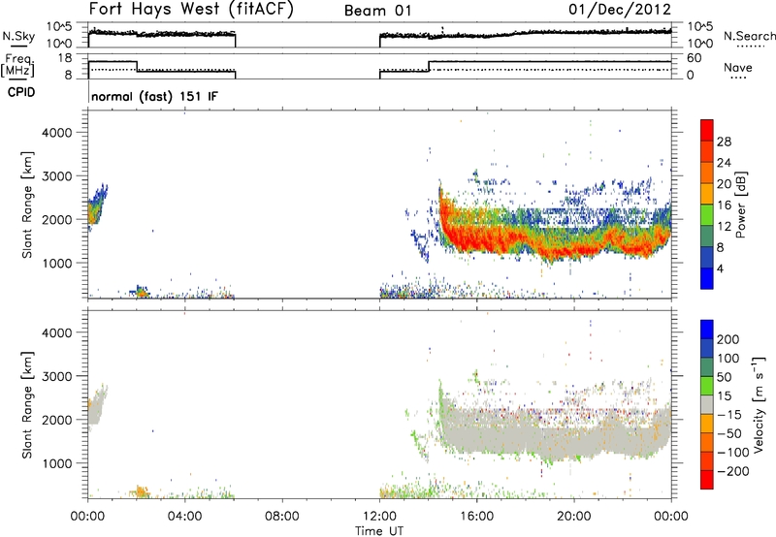Click the "28" label on Power color bar

[724, 142]
